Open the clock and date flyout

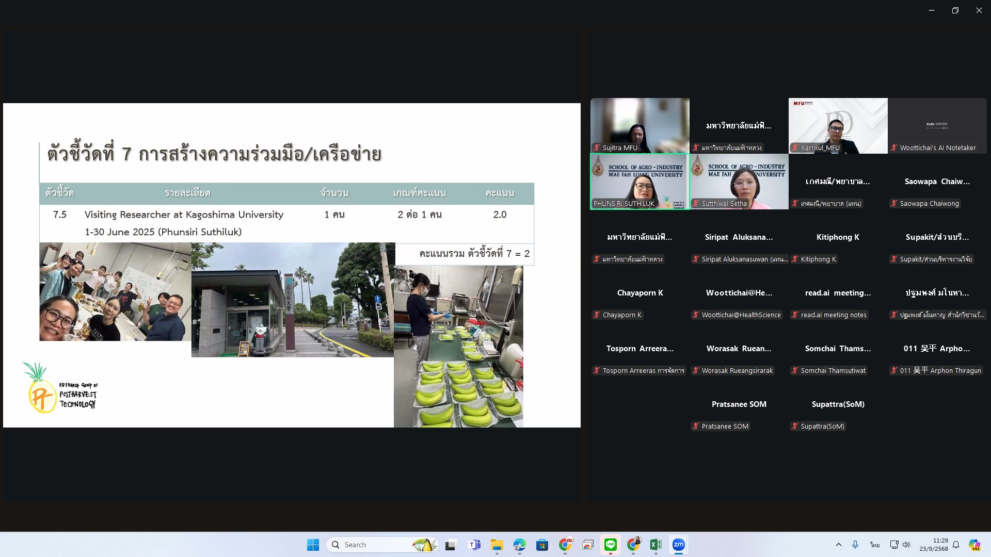click(x=933, y=545)
